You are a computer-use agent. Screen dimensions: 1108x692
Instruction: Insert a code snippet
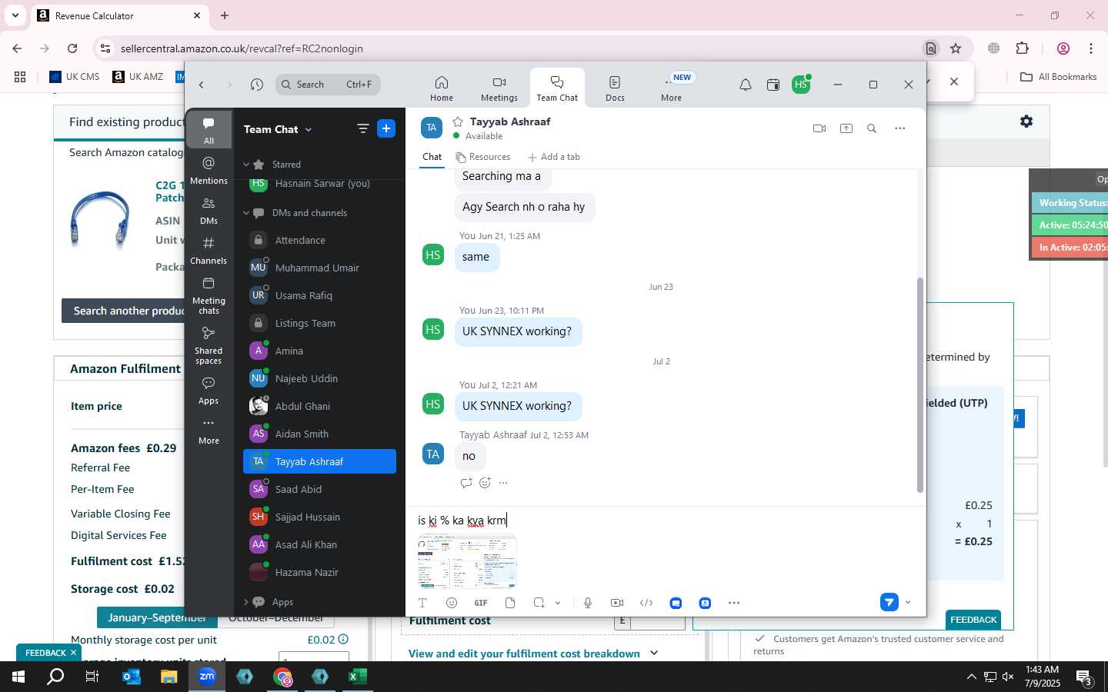[646, 603]
